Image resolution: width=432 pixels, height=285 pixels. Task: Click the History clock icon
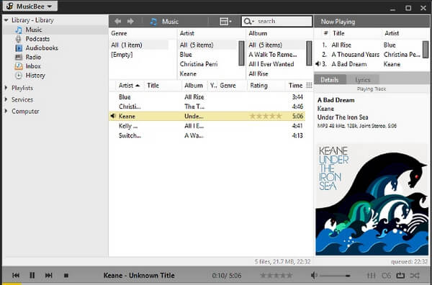[x=19, y=75]
